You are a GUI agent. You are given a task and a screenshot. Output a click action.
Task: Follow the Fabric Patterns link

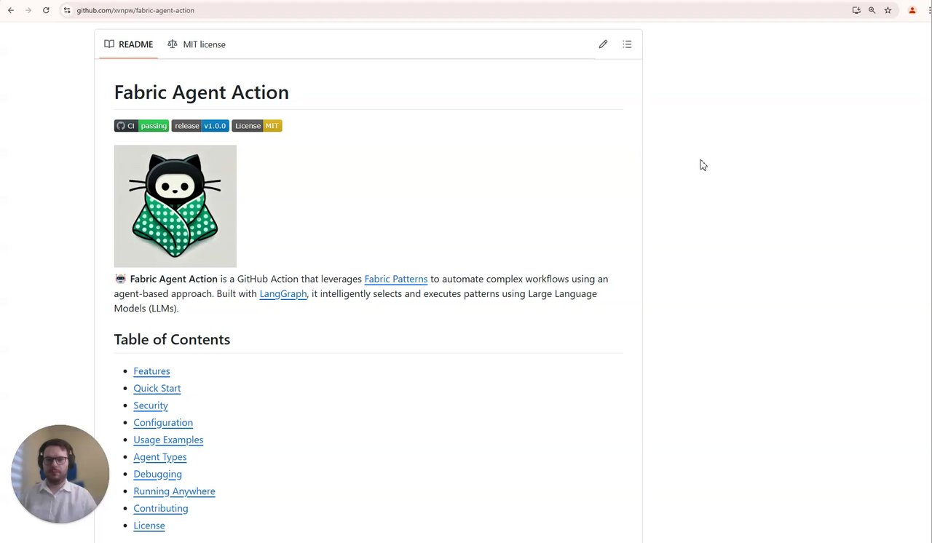(396, 279)
